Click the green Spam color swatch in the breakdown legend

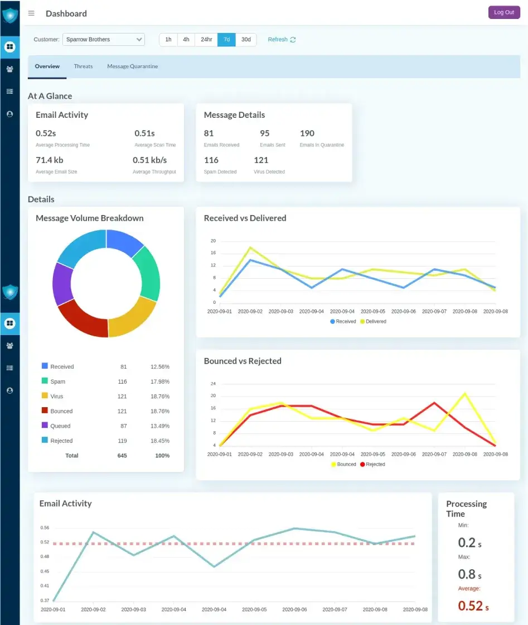45,381
